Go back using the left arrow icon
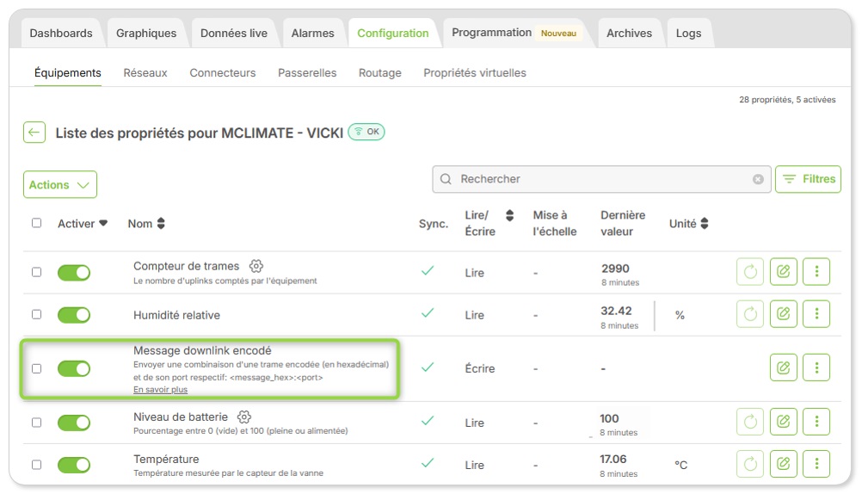 tap(34, 132)
